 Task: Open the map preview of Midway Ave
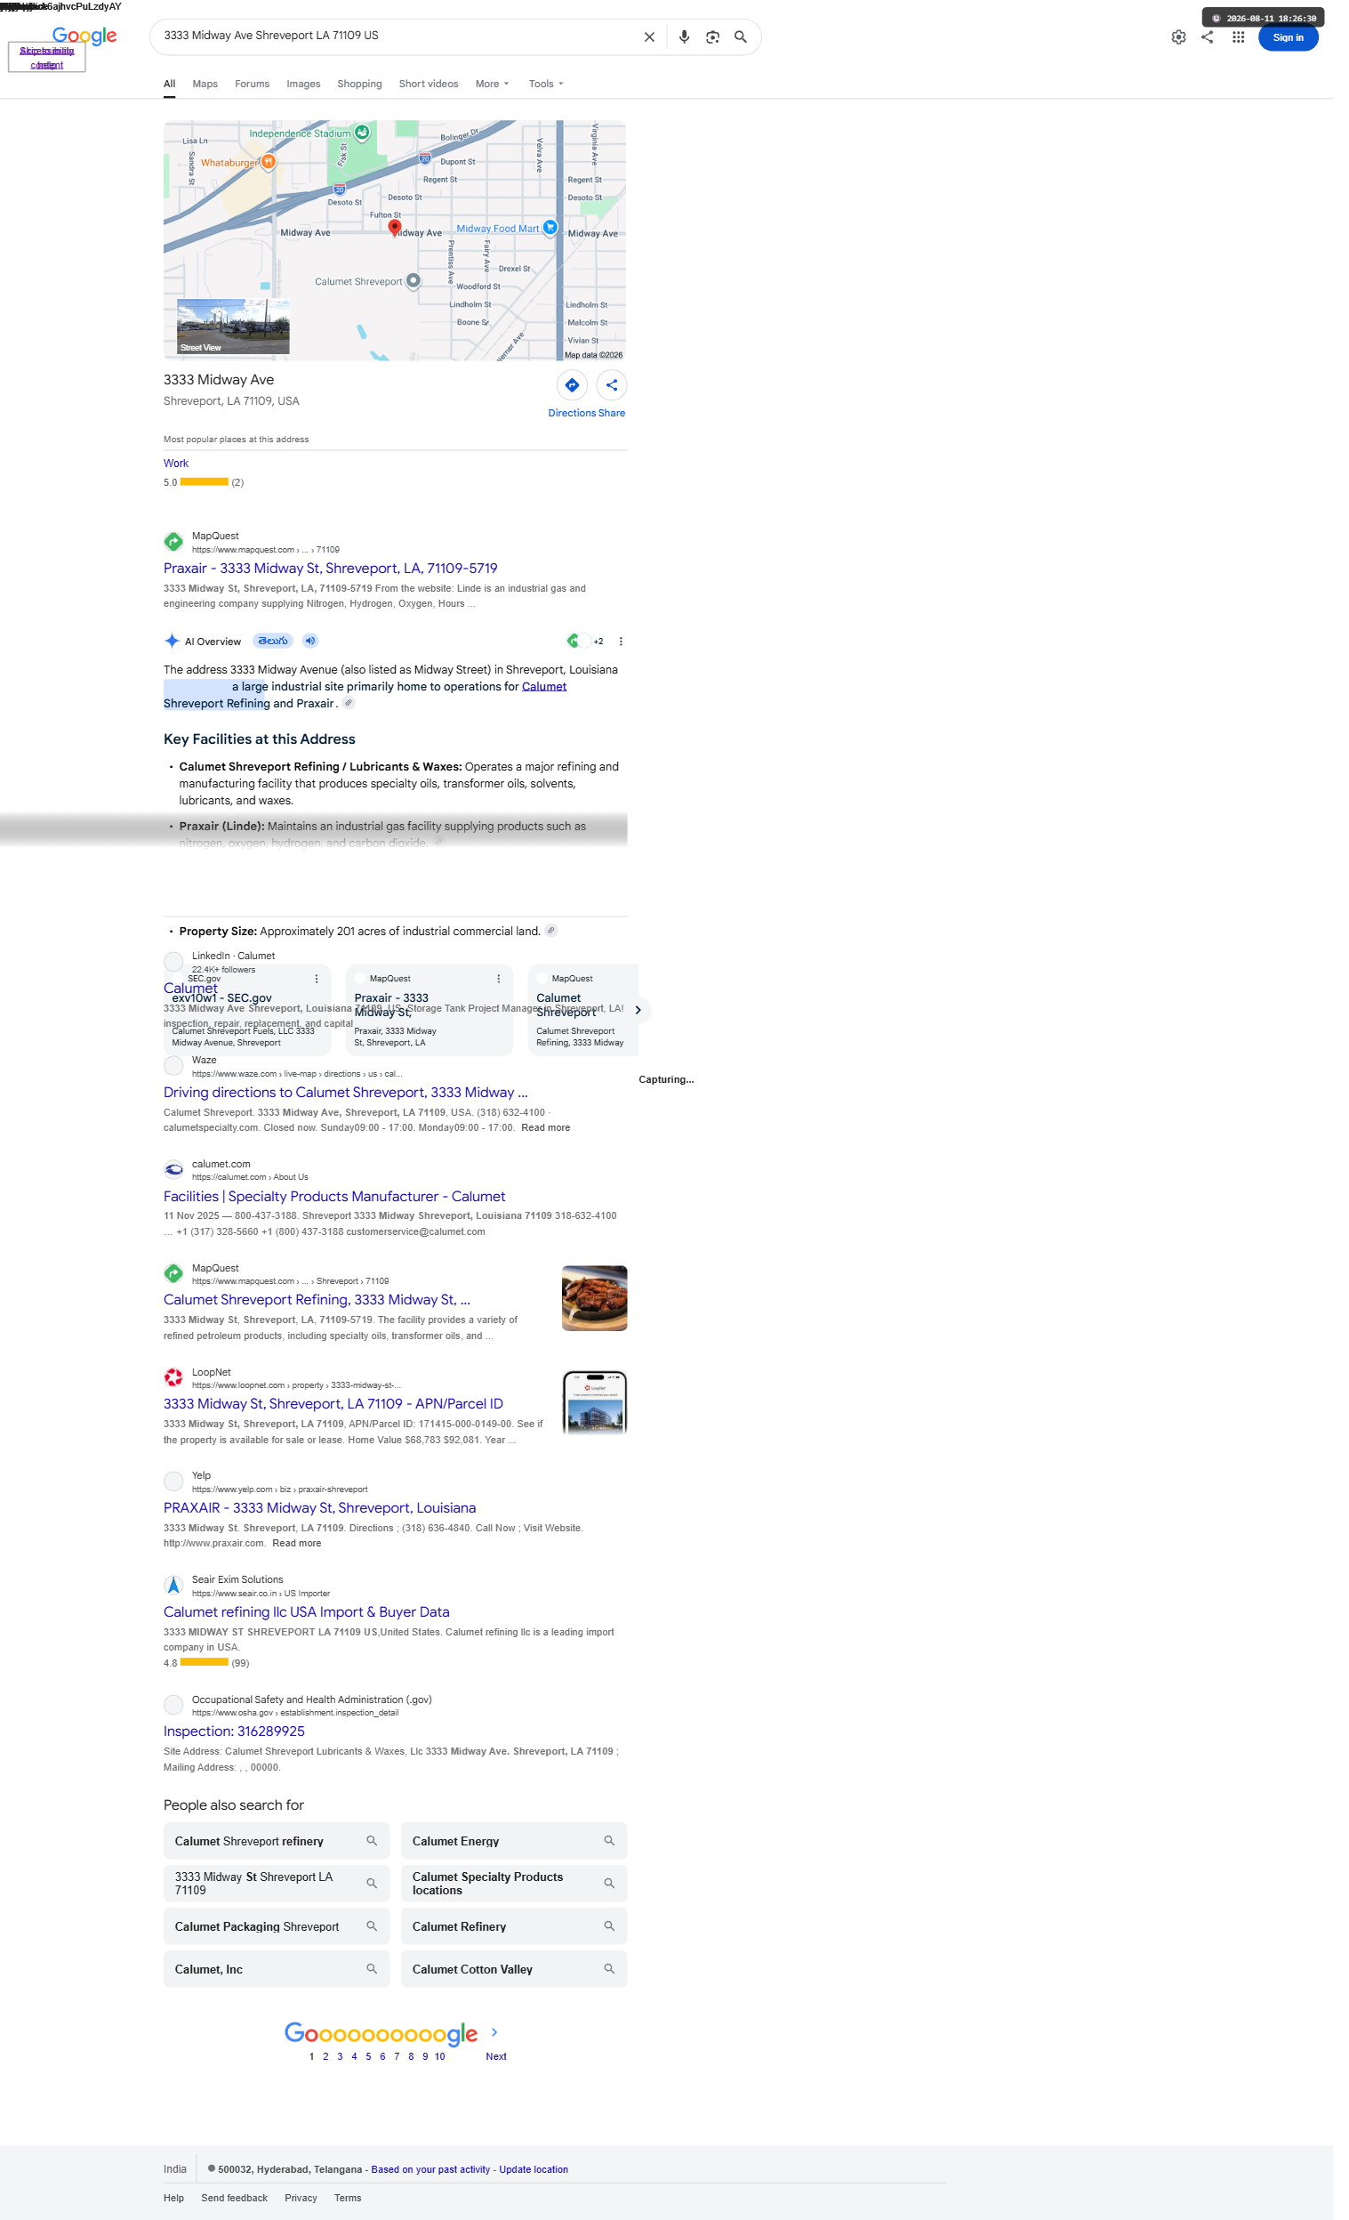395,239
